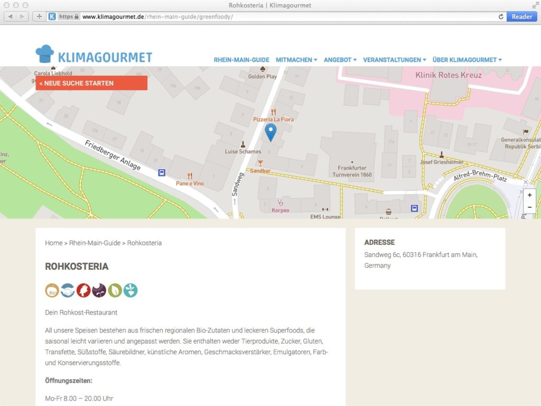Click the Sandbar cocktail marker
Image resolution: width=541 pixels, height=406 pixels.
click(x=260, y=163)
